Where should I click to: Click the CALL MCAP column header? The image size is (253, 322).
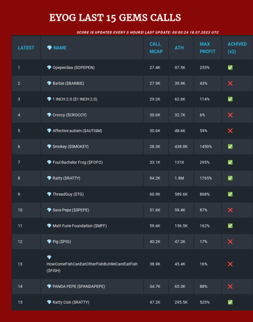[156, 48]
